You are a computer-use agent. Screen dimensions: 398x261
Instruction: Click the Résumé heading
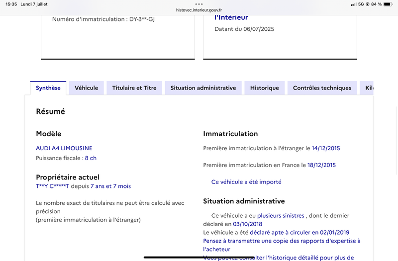[x=51, y=111]
